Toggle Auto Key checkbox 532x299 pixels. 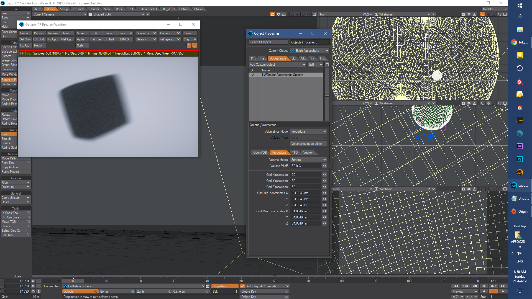242,286
